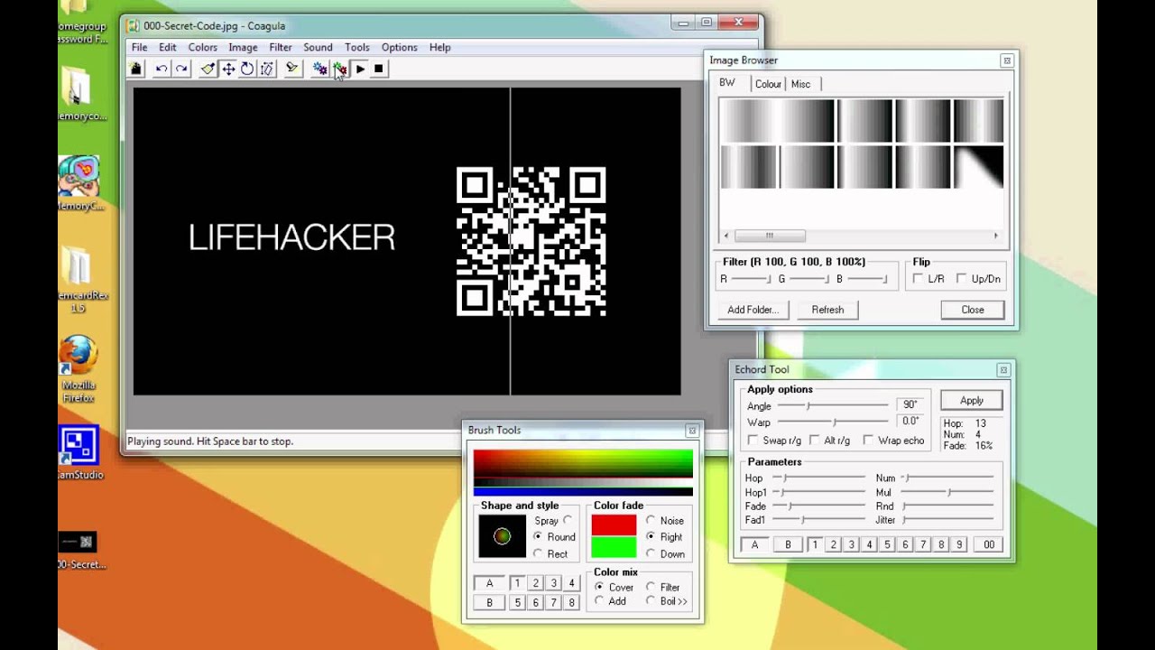Select the Down color fade option
1155x650 pixels.
tap(651, 553)
